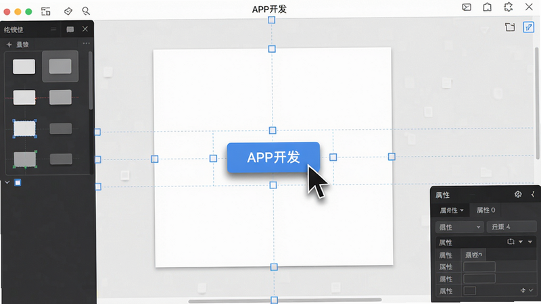Click the canvas vertical scrollbar at right edge

(537, 103)
